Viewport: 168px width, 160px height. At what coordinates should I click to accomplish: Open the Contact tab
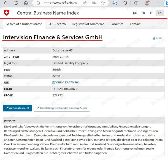(x=135, y=24)
